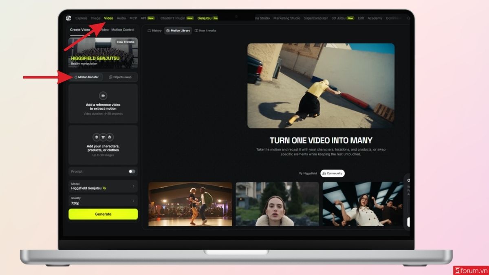The height and width of the screenshot is (275, 489).
Task: Click the Quality row chevron arrow
Action: [x=133, y=200]
